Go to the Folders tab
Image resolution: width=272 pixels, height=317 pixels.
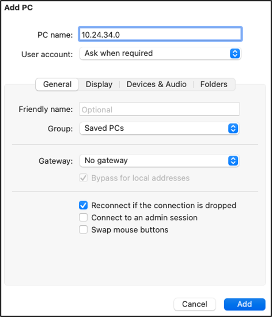214,84
